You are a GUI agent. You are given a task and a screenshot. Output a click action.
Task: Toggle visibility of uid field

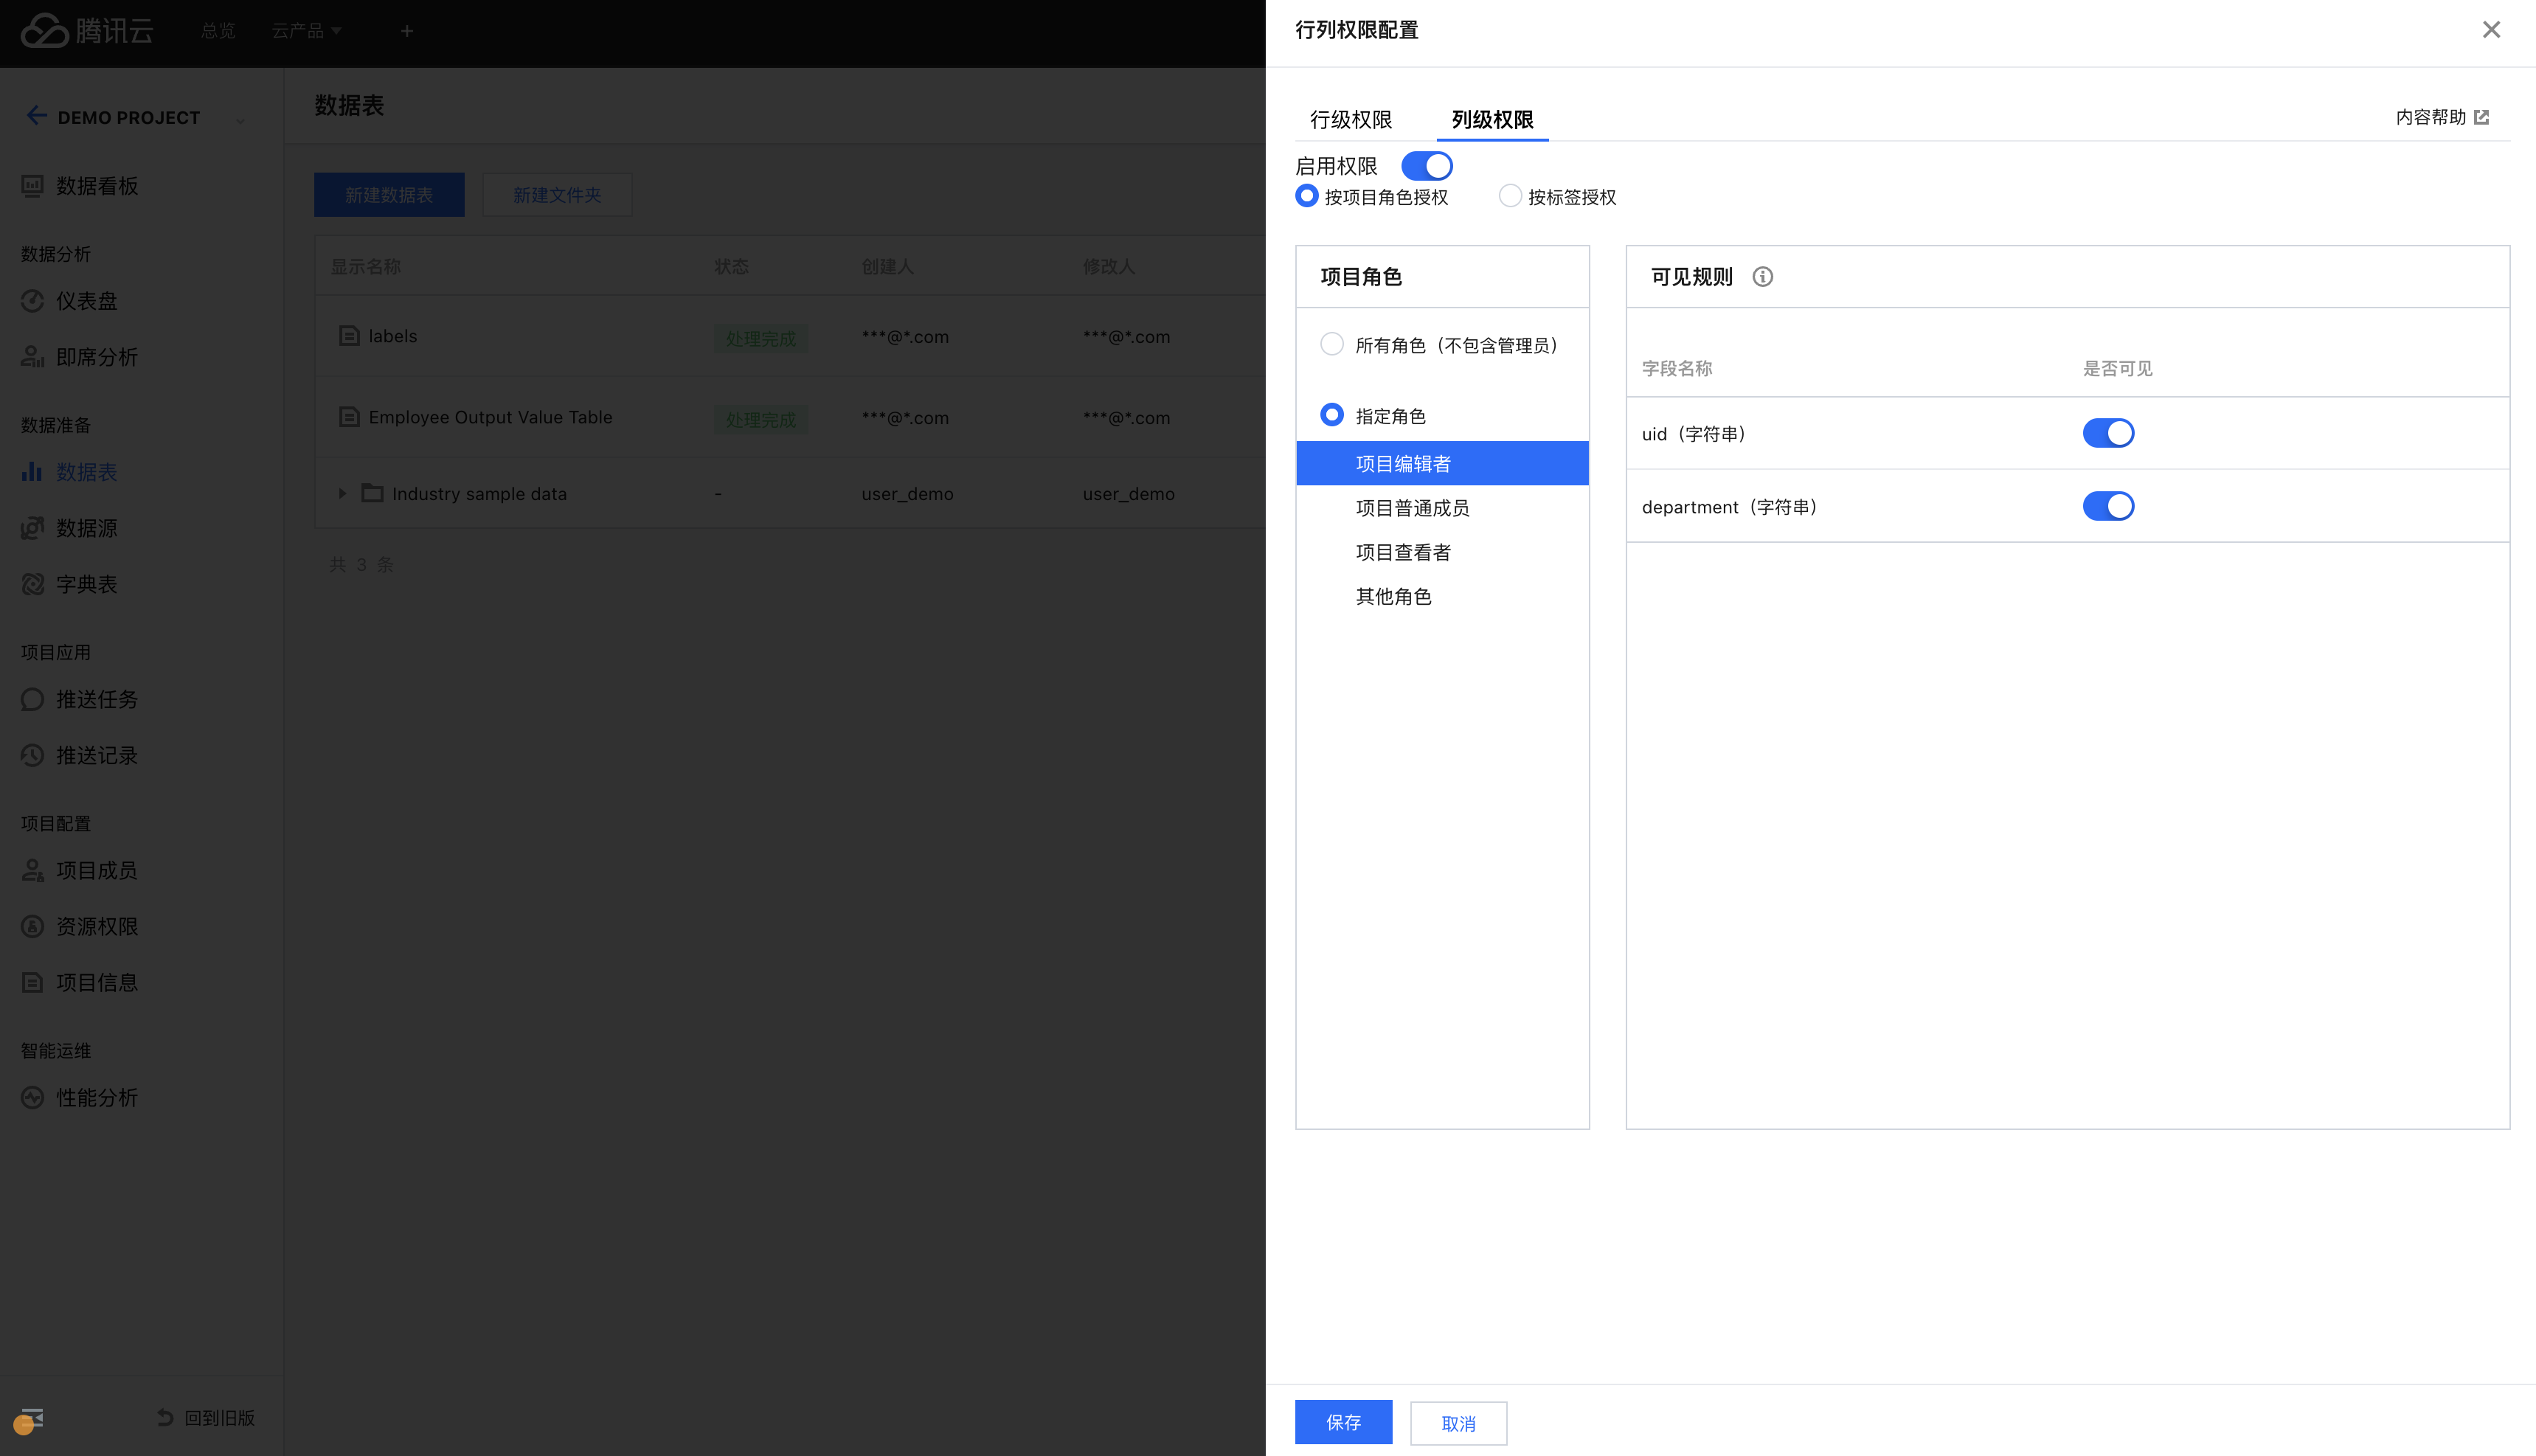click(x=2108, y=433)
